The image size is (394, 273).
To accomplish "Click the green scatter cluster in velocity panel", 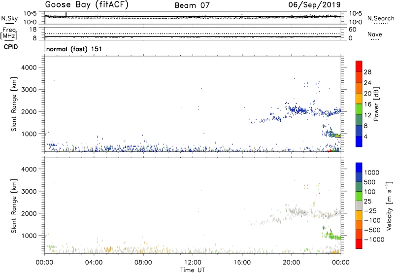I will (x=331, y=234).
